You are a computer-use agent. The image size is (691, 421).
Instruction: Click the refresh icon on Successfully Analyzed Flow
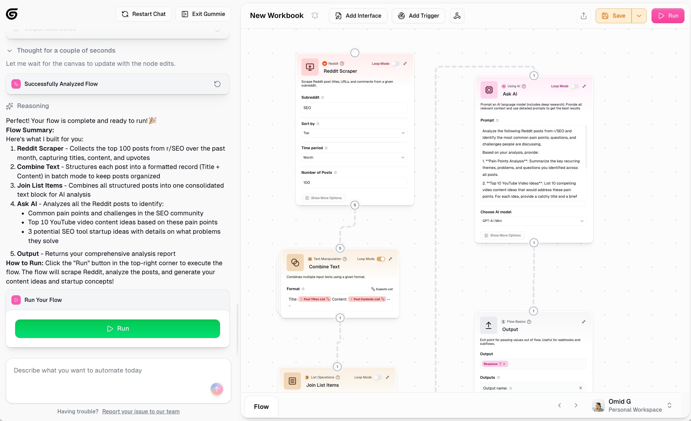(217, 84)
